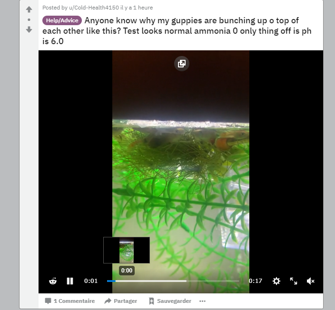
Task: Pause the playing video
Action: (x=70, y=281)
